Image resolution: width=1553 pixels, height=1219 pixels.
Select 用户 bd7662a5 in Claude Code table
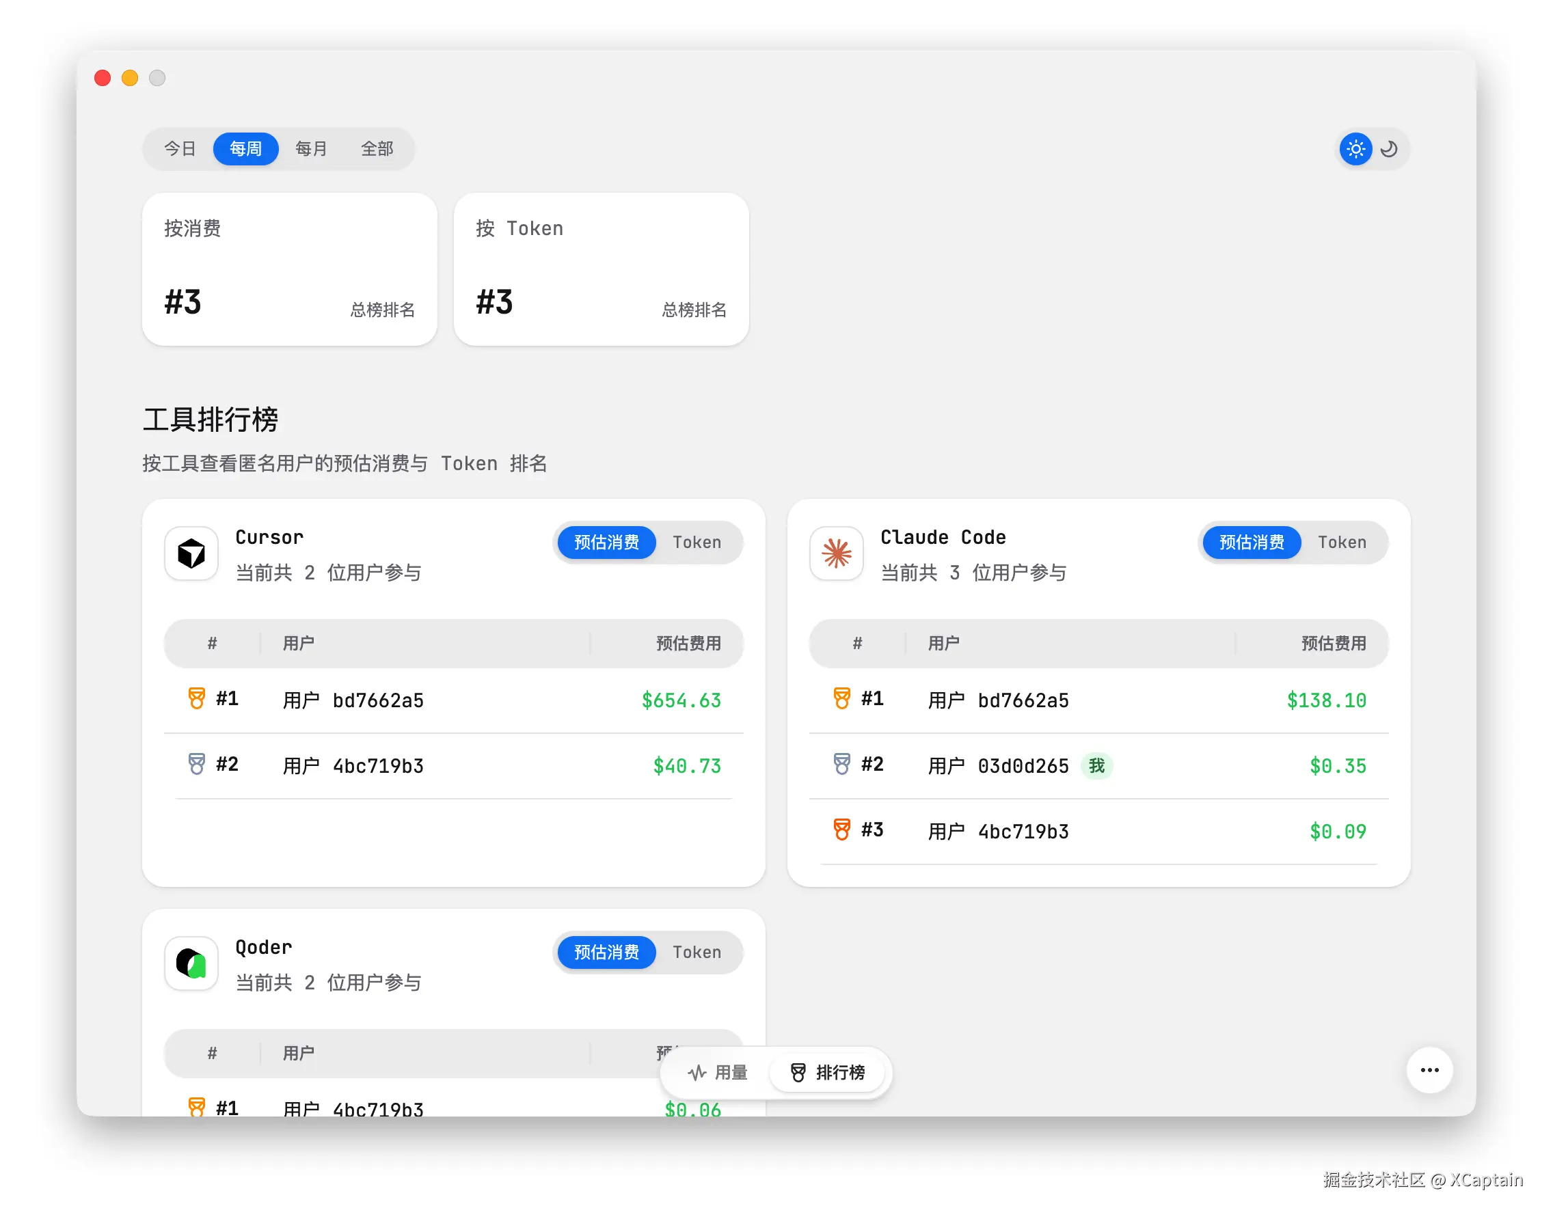point(998,700)
